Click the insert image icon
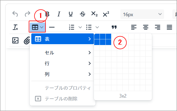Viewport: 177px width, 111px height. (15, 40)
